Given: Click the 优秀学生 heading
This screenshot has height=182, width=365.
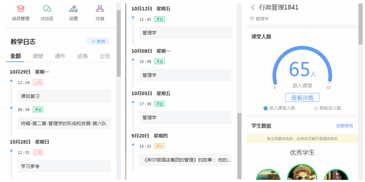Looking at the screenshot, I should 302,153.
